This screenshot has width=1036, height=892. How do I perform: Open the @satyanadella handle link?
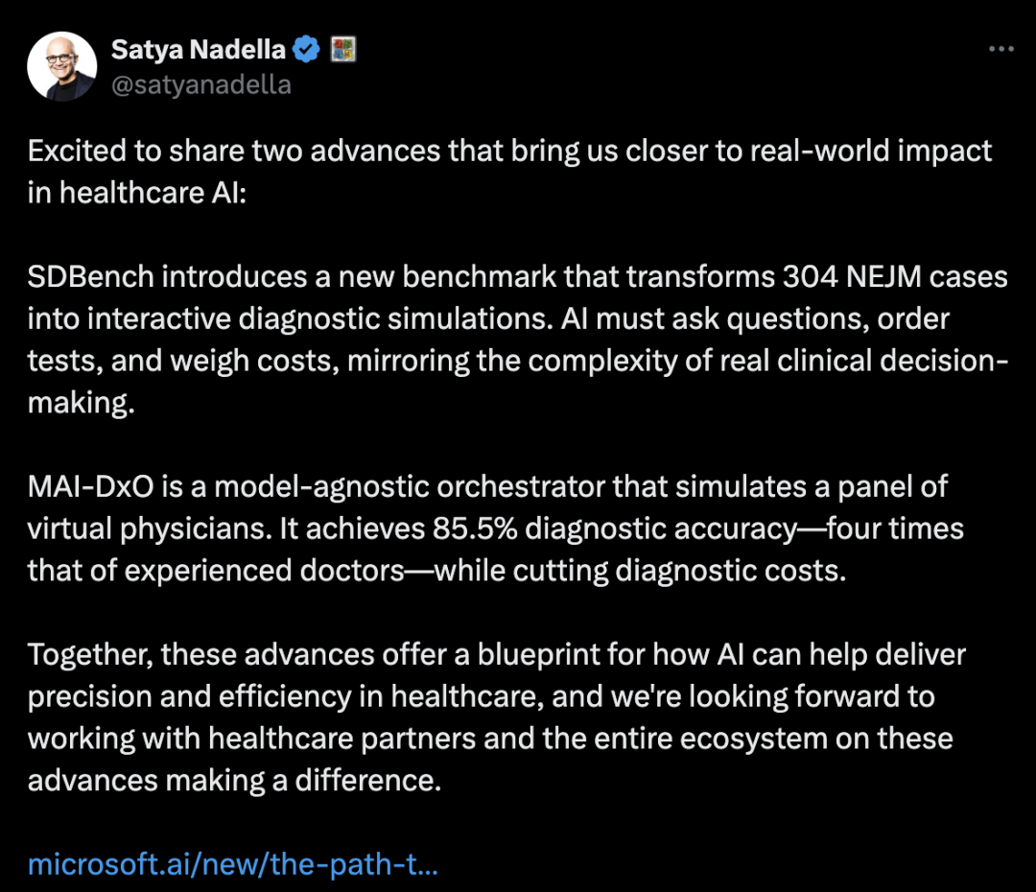(x=200, y=84)
